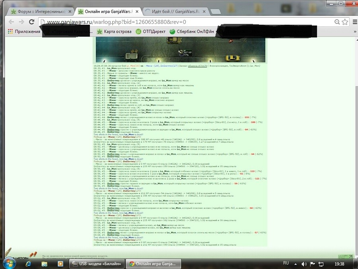358x269 pixels.
Task: Expand the hidden bookmarks chevron
Action: click(x=355, y=31)
